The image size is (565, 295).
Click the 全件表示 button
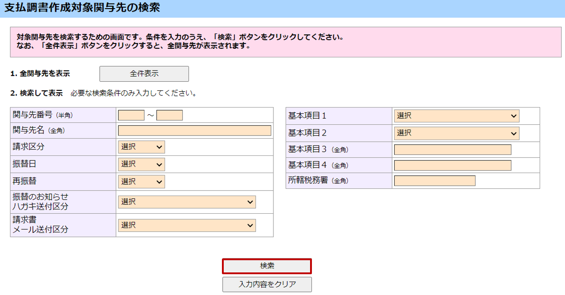(144, 74)
